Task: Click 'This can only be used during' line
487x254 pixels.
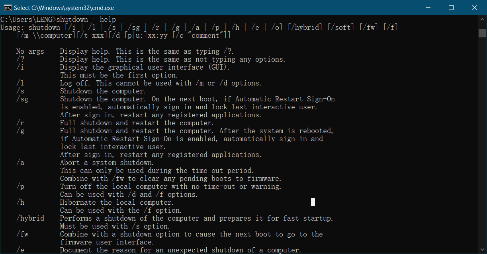Action: click(x=157, y=171)
